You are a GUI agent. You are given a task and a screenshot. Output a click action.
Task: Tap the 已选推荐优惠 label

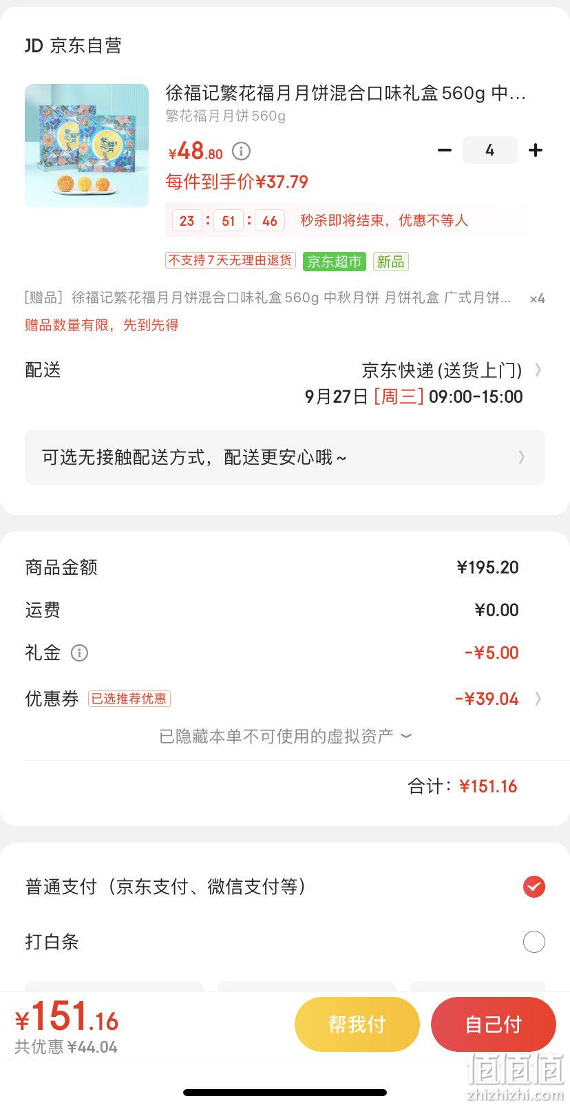tap(129, 699)
